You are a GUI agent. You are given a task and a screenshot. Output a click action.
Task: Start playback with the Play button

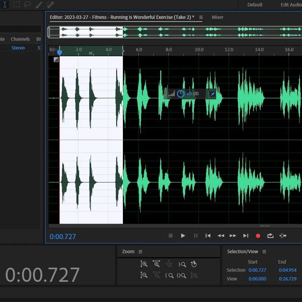pyautogui.click(x=183, y=236)
